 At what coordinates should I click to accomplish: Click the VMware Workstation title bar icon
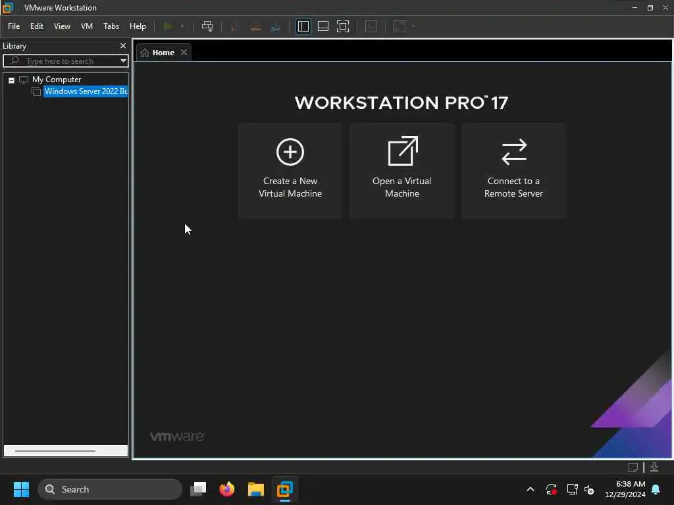coord(8,8)
